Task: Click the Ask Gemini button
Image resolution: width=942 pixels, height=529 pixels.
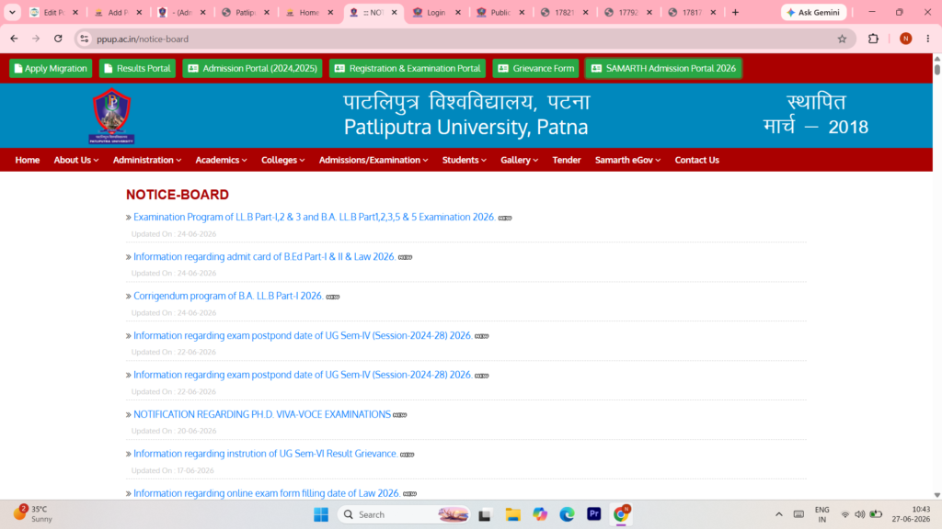Action: coord(813,12)
